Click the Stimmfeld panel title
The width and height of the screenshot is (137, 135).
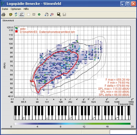(x=8, y=21)
